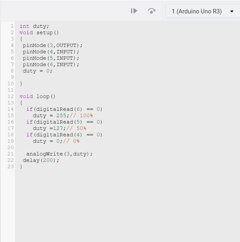Click line number 8 in the gutter
The image size is (240, 242).
(12, 71)
